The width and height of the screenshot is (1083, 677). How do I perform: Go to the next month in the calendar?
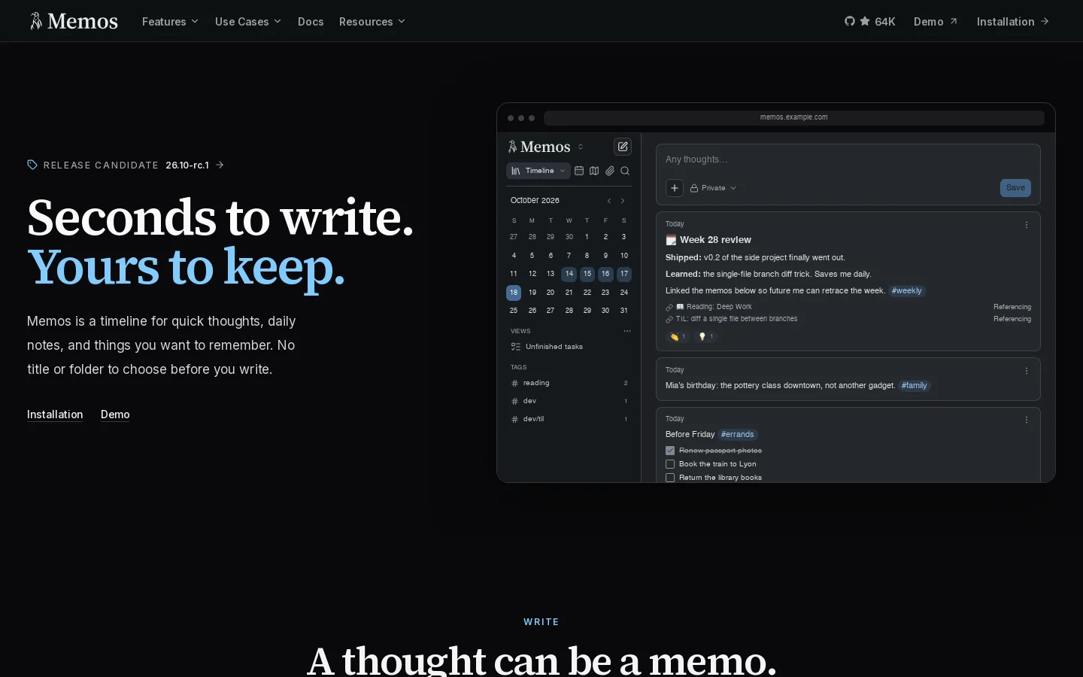pyautogui.click(x=623, y=201)
